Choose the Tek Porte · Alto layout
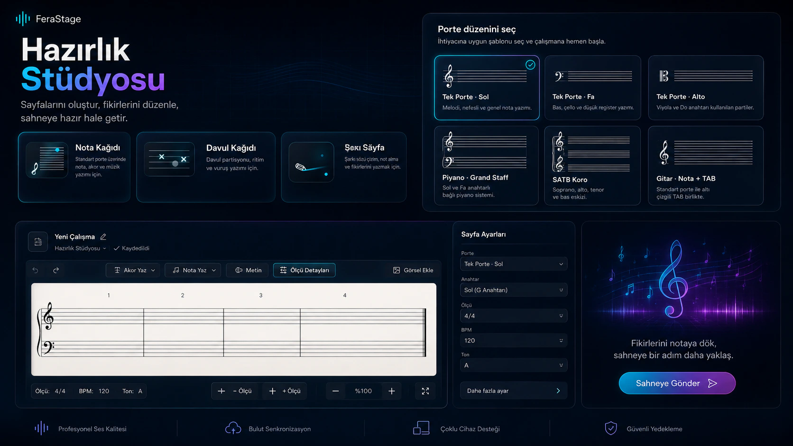793x446 pixels. 706,88
